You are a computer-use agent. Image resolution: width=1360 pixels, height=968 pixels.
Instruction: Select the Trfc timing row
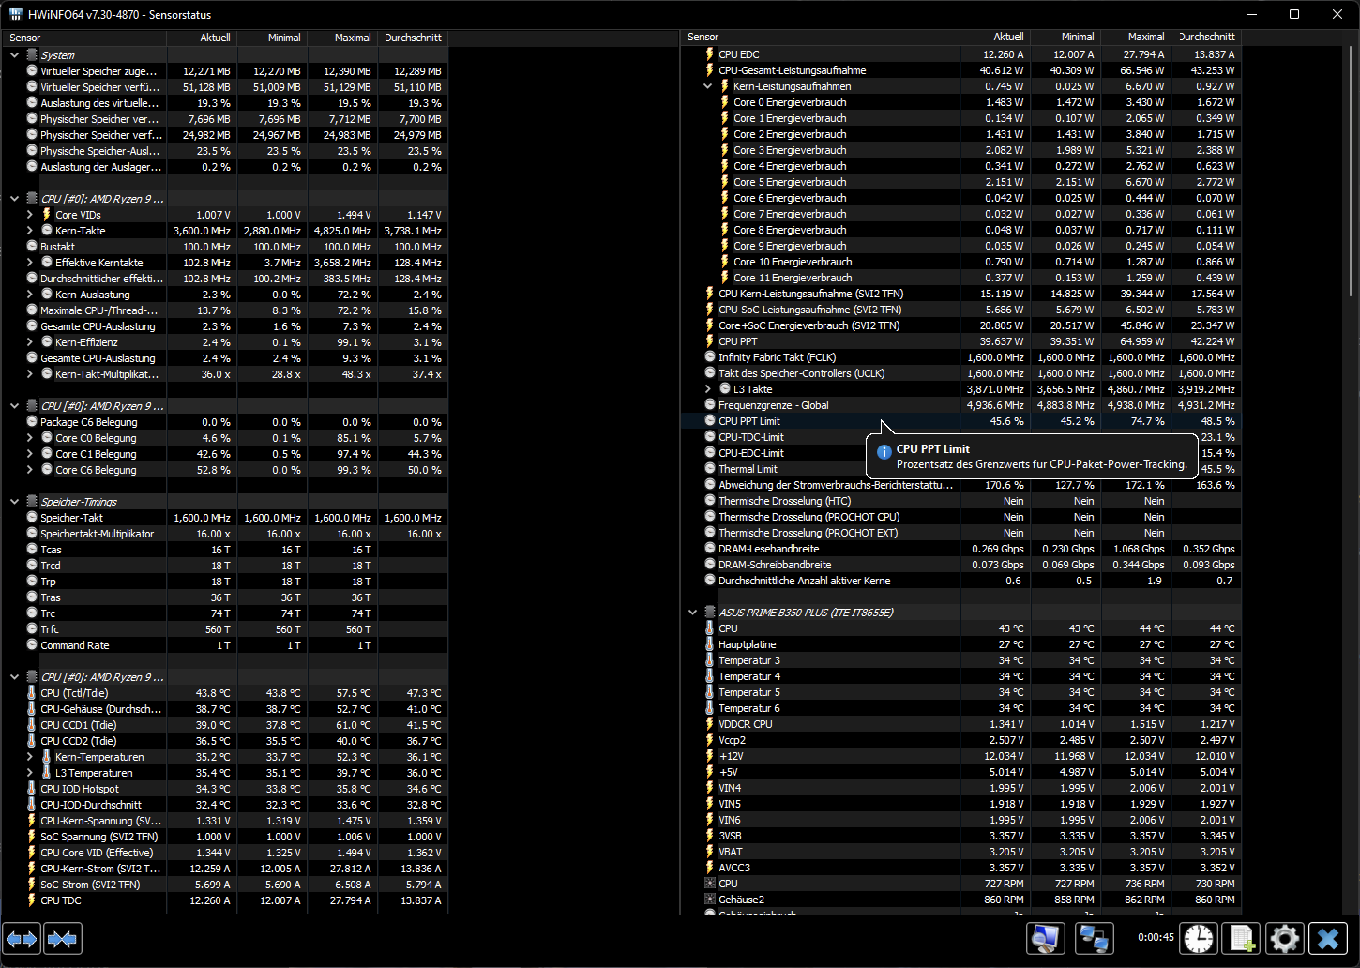225,629
